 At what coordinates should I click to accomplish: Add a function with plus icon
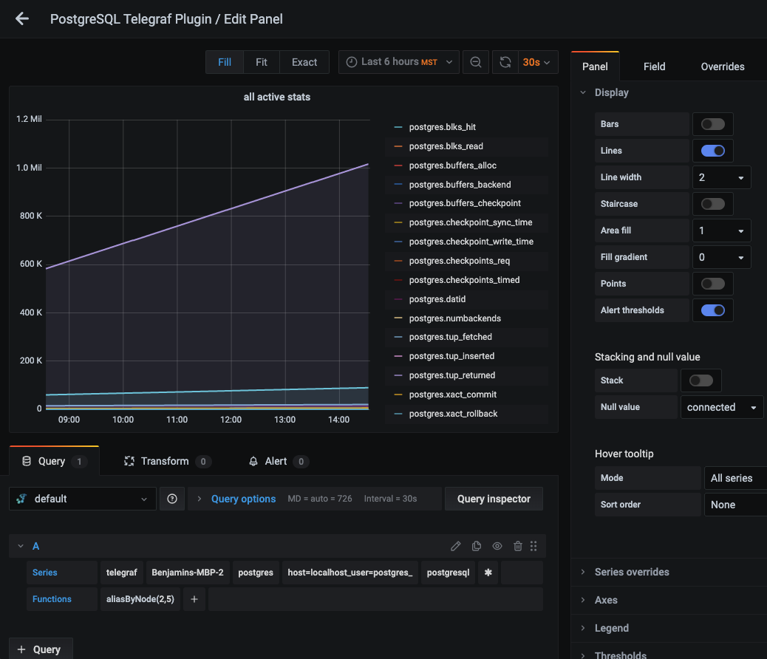coord(194,599)
